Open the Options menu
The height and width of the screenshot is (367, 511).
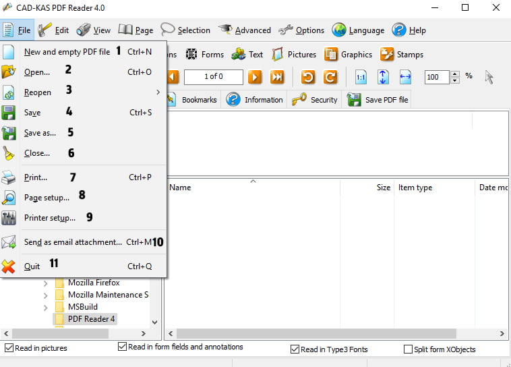302,30
